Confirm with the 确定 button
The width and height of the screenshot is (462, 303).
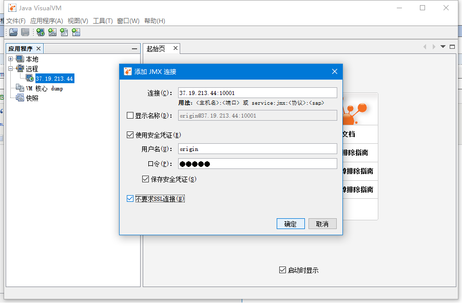pyautogui.click(x=291, y=224)
